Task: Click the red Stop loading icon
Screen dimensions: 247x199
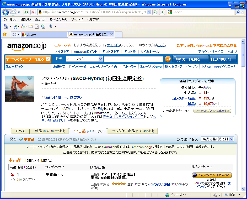Action: point(33,12)
